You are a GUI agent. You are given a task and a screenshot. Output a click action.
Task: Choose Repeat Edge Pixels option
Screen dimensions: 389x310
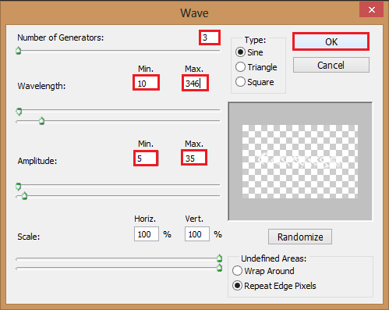click(x=274, y=286)
